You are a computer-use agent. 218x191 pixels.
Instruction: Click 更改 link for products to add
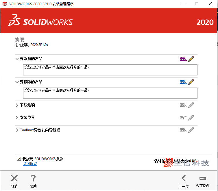(183, 59)
